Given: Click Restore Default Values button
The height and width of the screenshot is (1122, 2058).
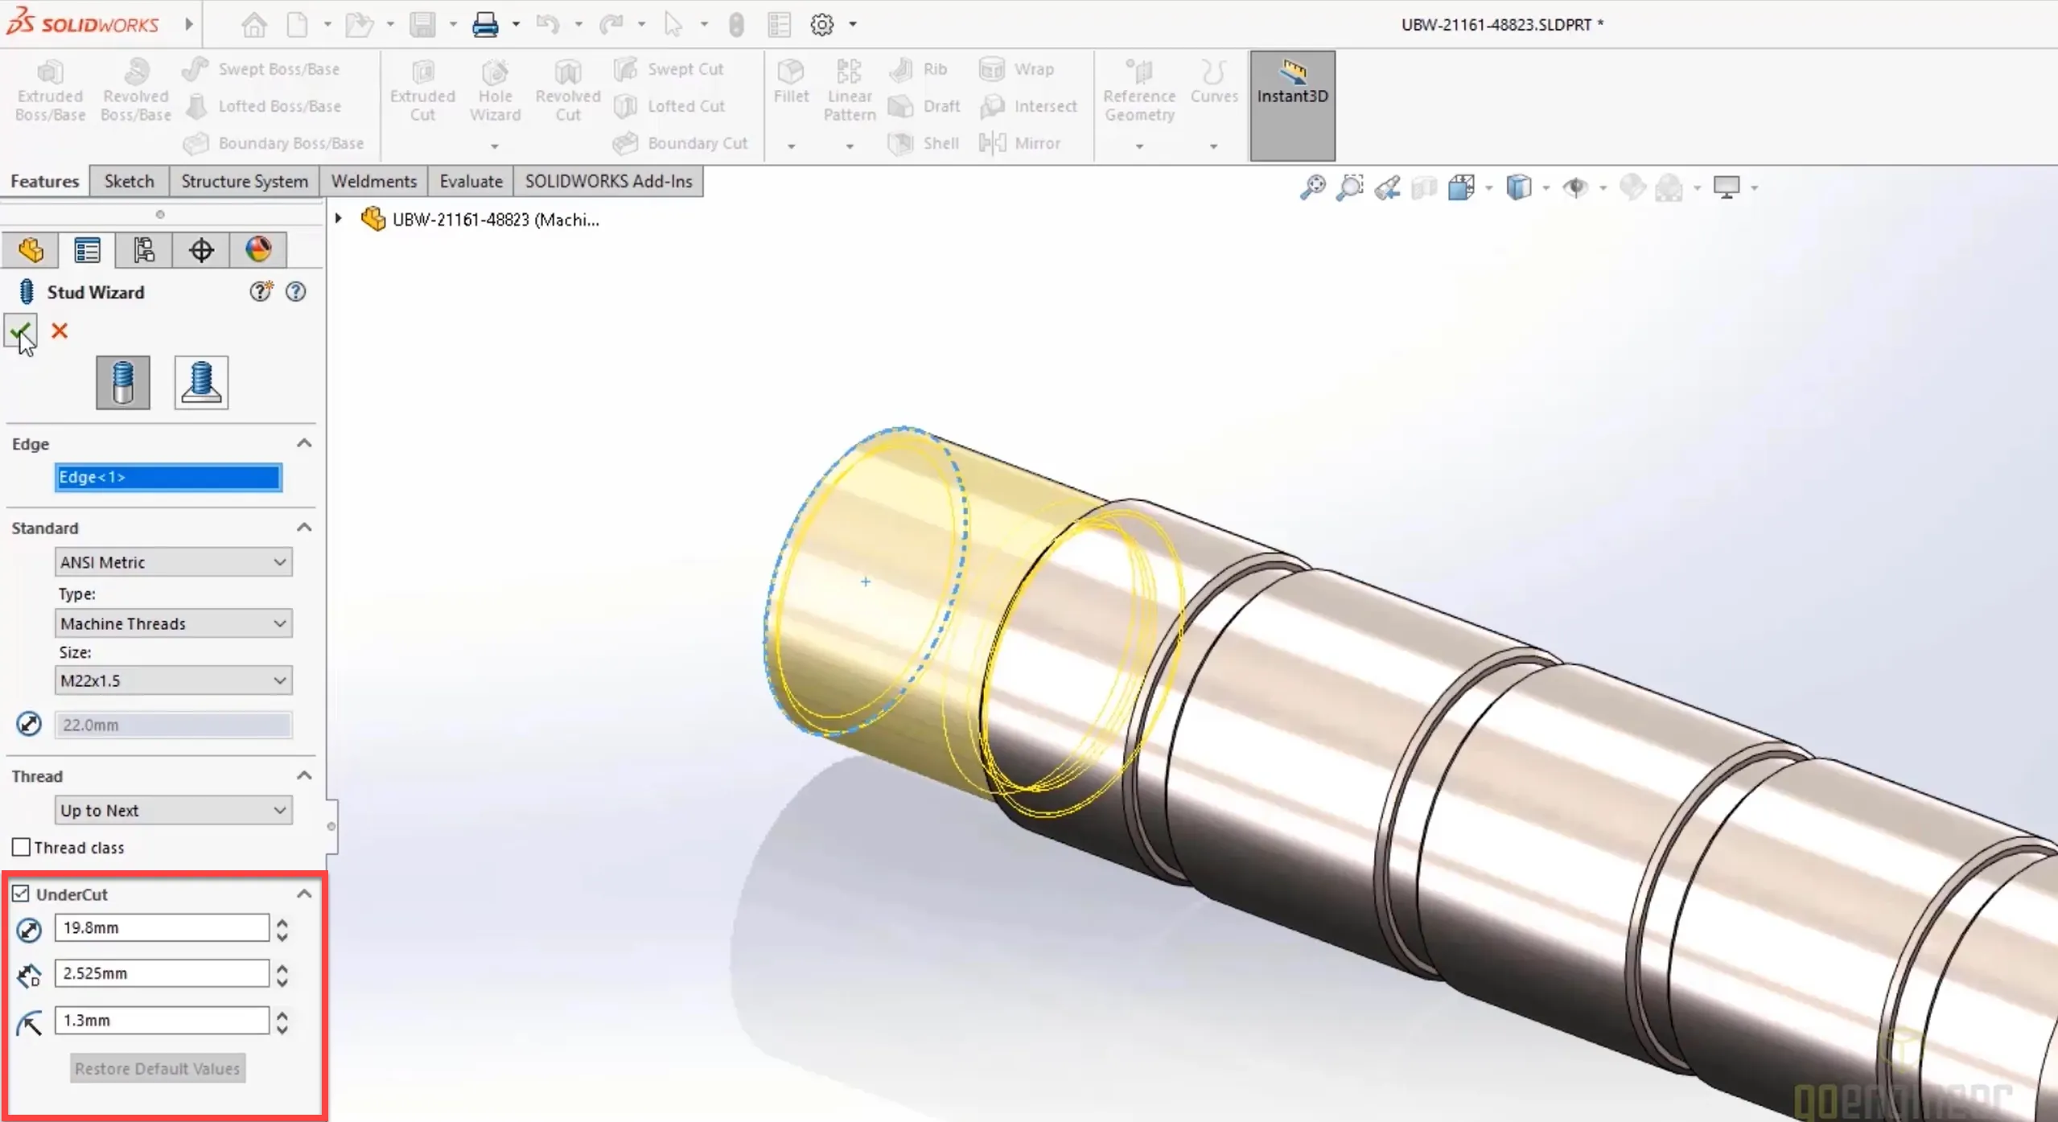Looking at the screenshot, I should coord(156,1067).
